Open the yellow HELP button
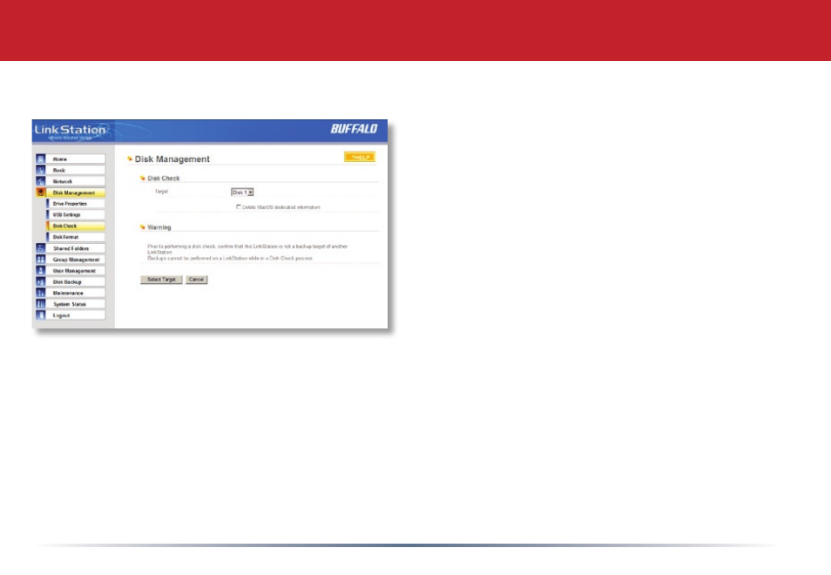Image resolution: width=831 pixels, height=575 pixels. tap(360, 157)
